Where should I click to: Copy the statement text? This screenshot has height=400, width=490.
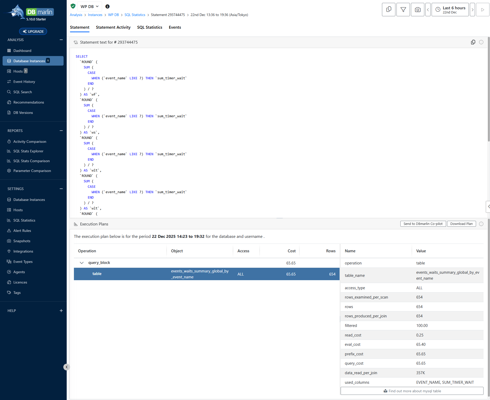coord(473,42)
